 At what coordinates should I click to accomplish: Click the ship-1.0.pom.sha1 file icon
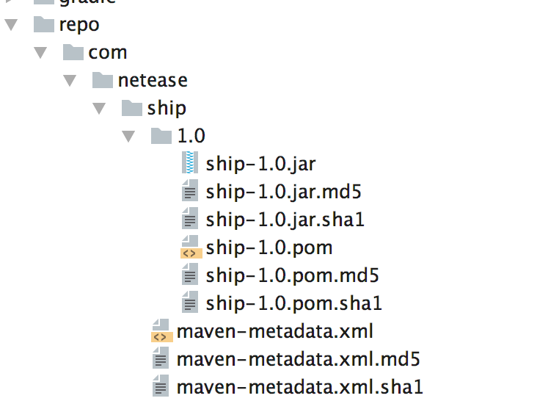click(190, 303)
